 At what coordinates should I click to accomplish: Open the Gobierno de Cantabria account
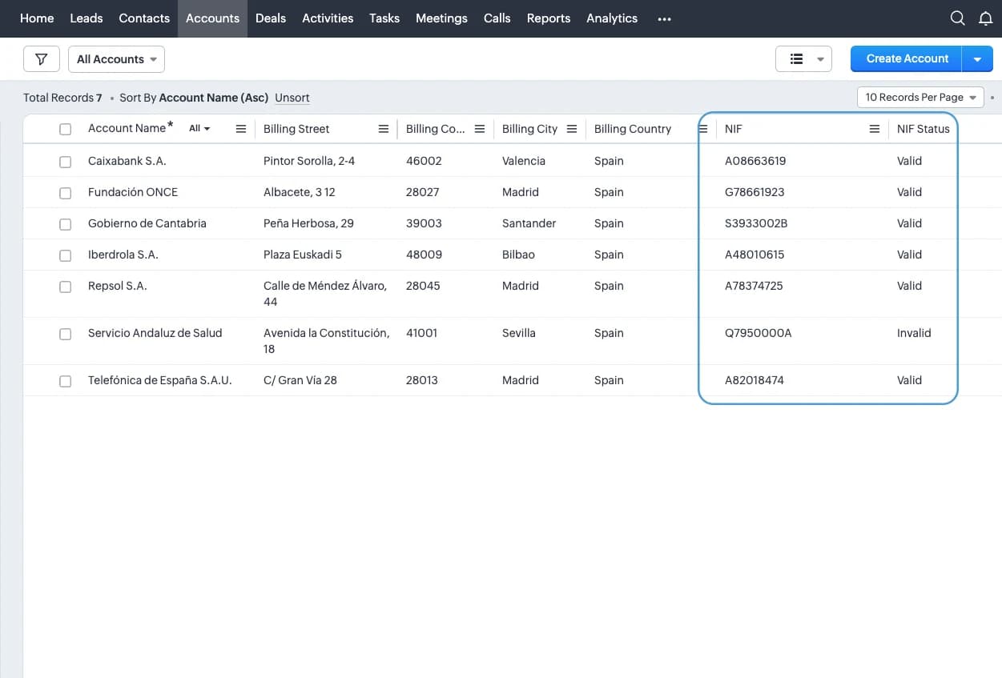point(147,223)
